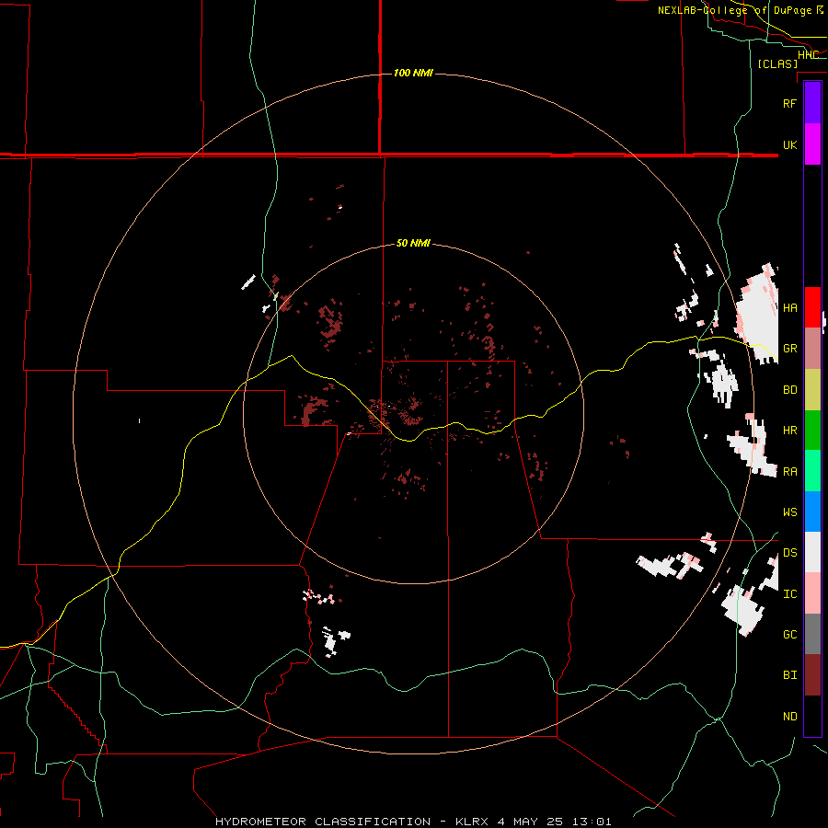
Task: Click the HHC product code text
Action: (808, 55)
